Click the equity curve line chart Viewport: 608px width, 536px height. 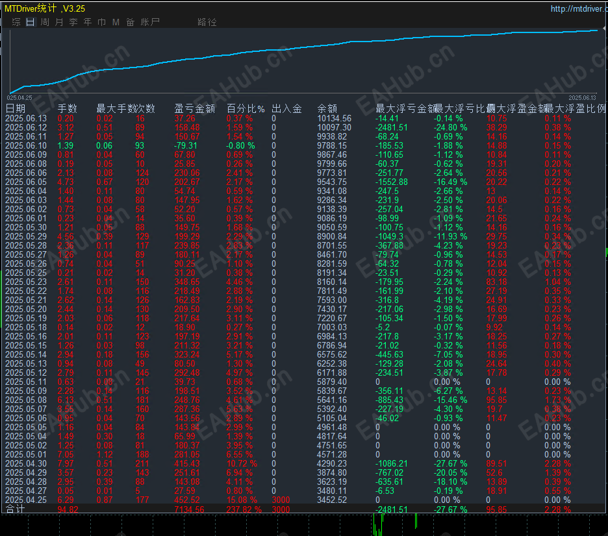click(304, 61)
